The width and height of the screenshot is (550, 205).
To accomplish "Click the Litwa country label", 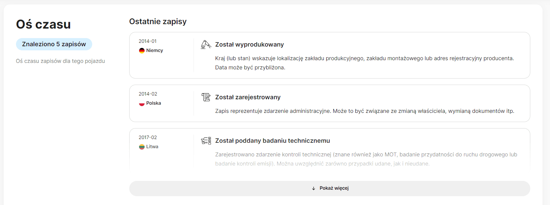I will [x=152, y=147].
